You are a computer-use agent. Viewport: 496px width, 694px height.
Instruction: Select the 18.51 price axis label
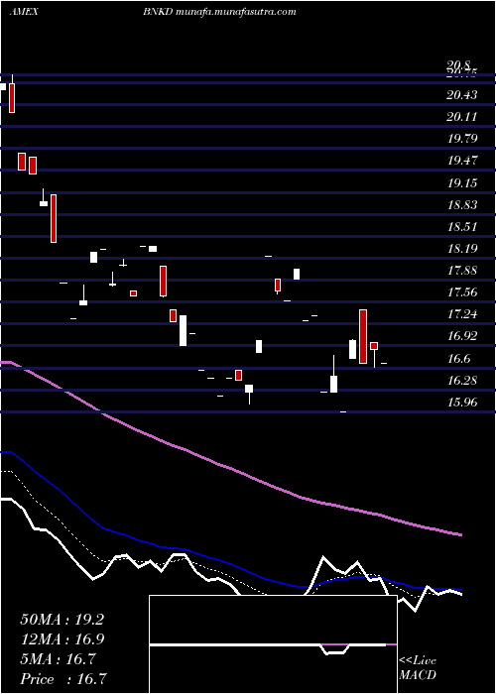[x=462, y=227]
